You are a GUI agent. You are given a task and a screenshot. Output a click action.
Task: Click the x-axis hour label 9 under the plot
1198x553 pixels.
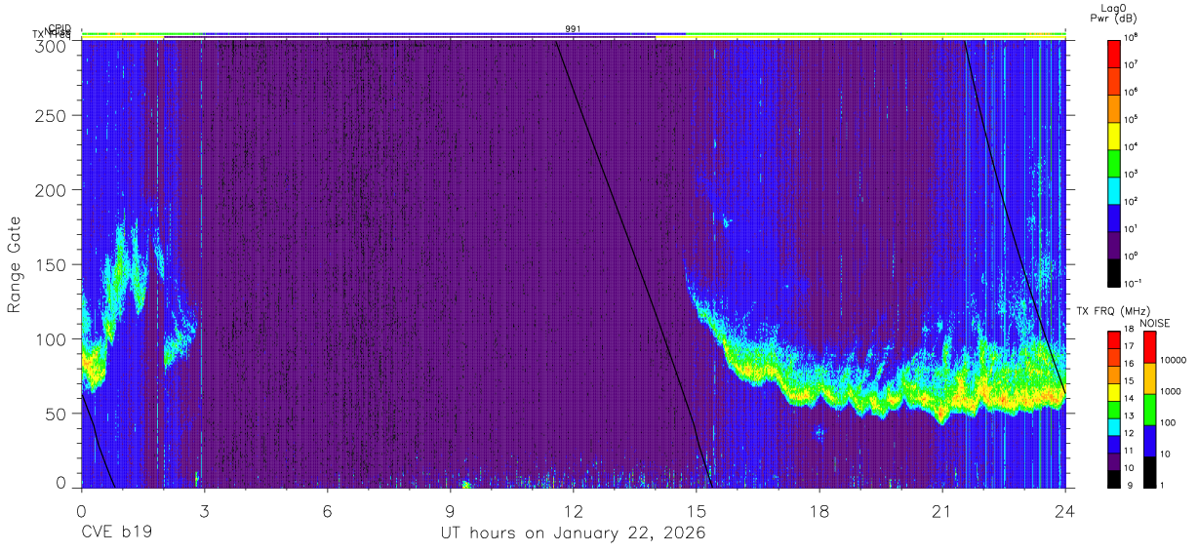(451, 512)
